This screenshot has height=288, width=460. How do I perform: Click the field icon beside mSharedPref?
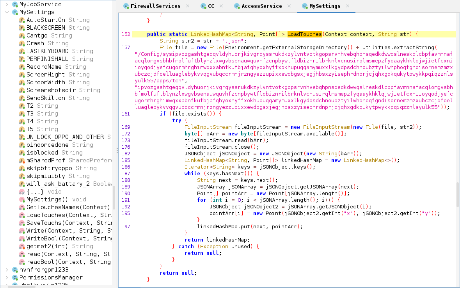click(x=22, y=161)
